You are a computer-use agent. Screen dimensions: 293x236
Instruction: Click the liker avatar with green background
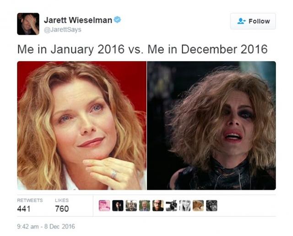pos(145,205)
